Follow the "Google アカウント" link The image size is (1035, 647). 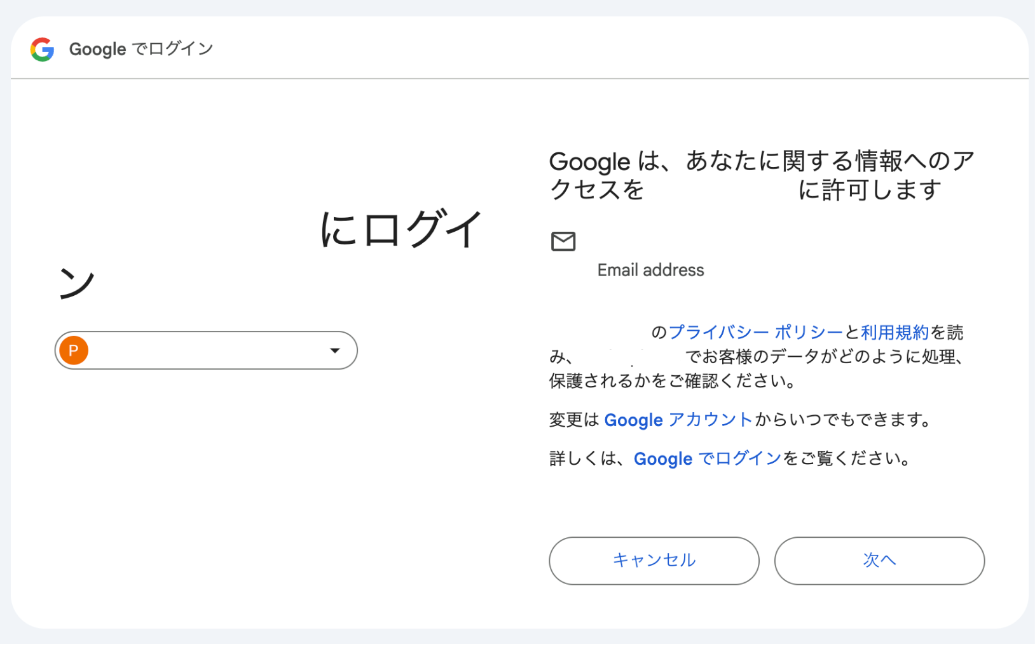[678, 420]
